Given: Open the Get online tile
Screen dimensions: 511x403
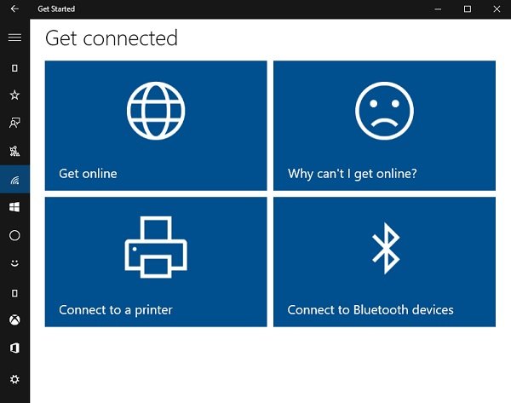Looking at the screenshot, I should coord(156,125).
